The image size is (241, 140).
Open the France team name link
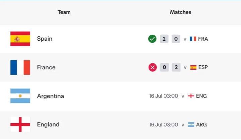(x=46, y=67)
